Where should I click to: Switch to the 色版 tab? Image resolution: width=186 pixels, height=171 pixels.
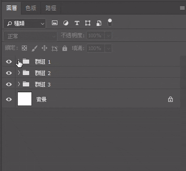coord(31,8)
